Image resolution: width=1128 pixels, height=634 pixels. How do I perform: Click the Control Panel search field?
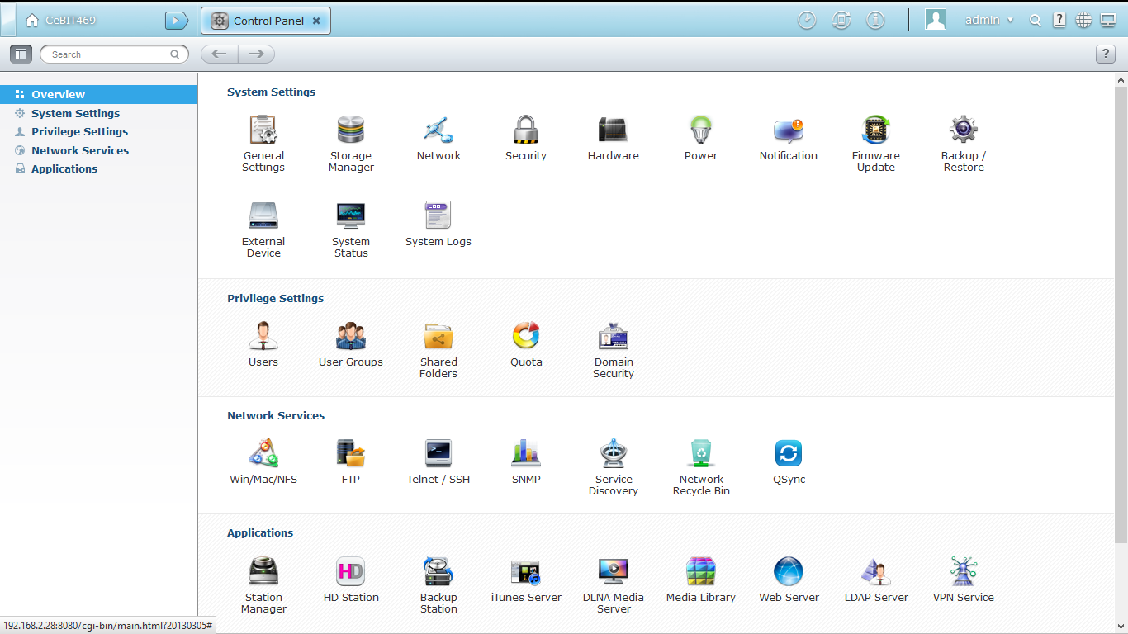click(x=115, y=54)
